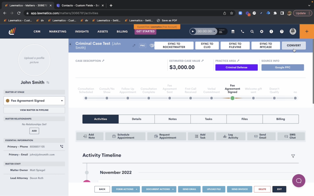Click Send Email action in toolbar
The image size is (314, 196).
[x=261, y=136]
